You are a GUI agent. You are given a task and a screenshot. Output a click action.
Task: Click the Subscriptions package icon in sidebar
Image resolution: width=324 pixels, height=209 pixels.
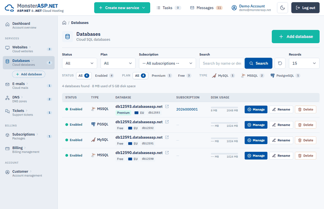coord(7,135)
